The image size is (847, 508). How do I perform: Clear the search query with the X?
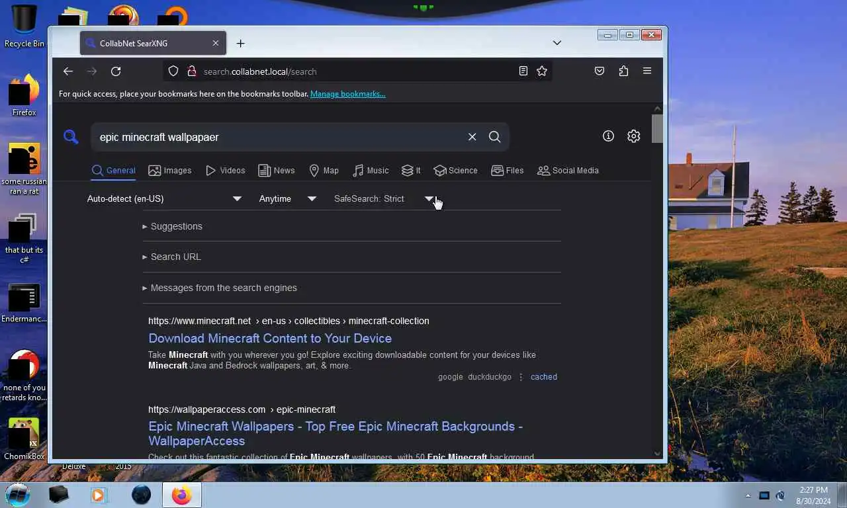[x=472, y=137]
